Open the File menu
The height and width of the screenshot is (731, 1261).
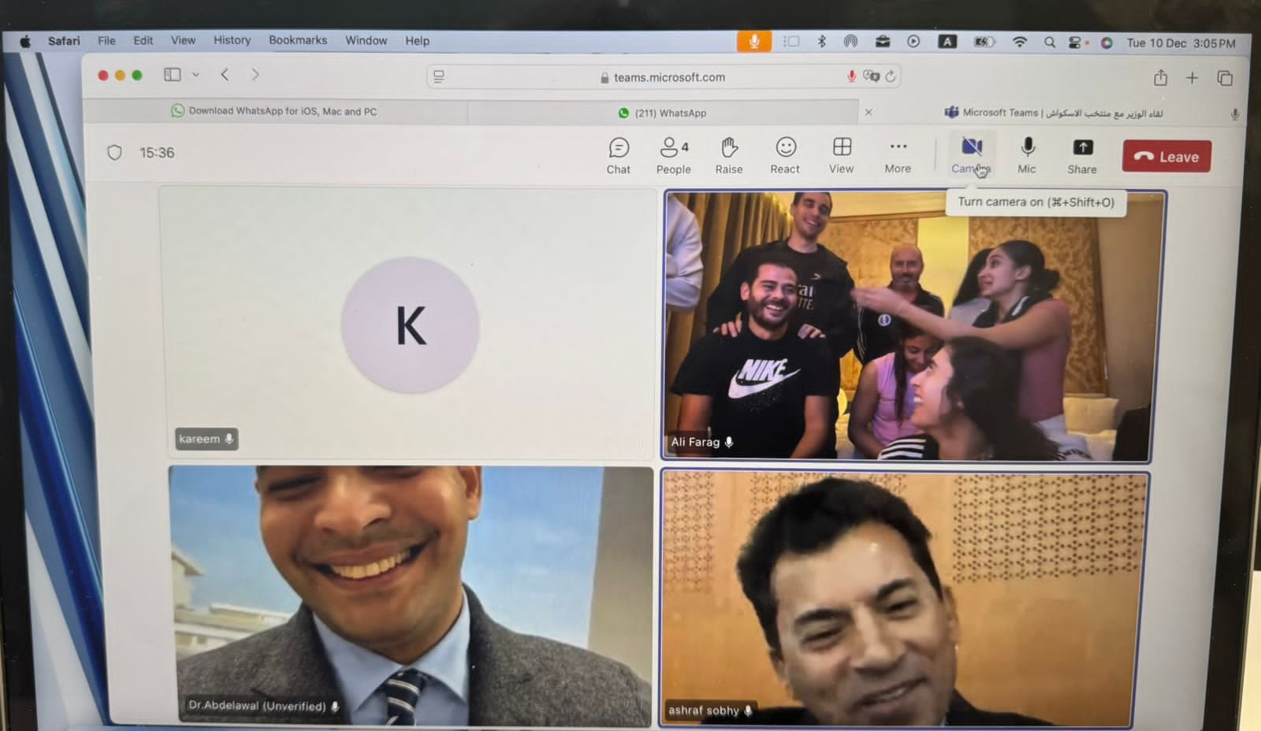pos(106,40)
